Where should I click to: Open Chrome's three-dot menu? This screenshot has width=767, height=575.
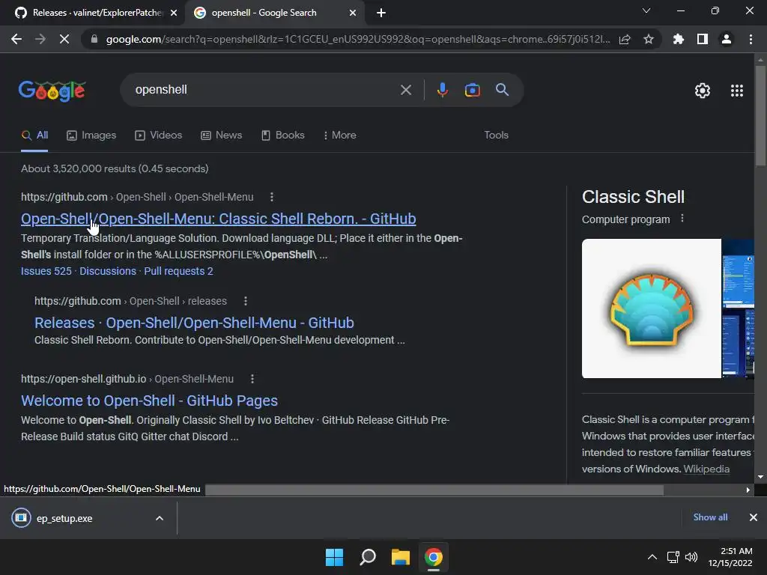tap(751, 39)
